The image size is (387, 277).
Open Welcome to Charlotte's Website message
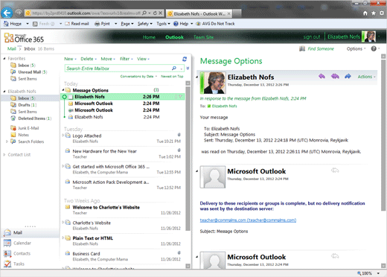[123, 210]
